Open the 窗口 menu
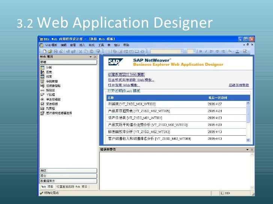The width and height of the screenshot is (273, 204). tap(117, 45)
